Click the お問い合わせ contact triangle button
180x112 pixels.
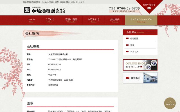click(149, 6)
